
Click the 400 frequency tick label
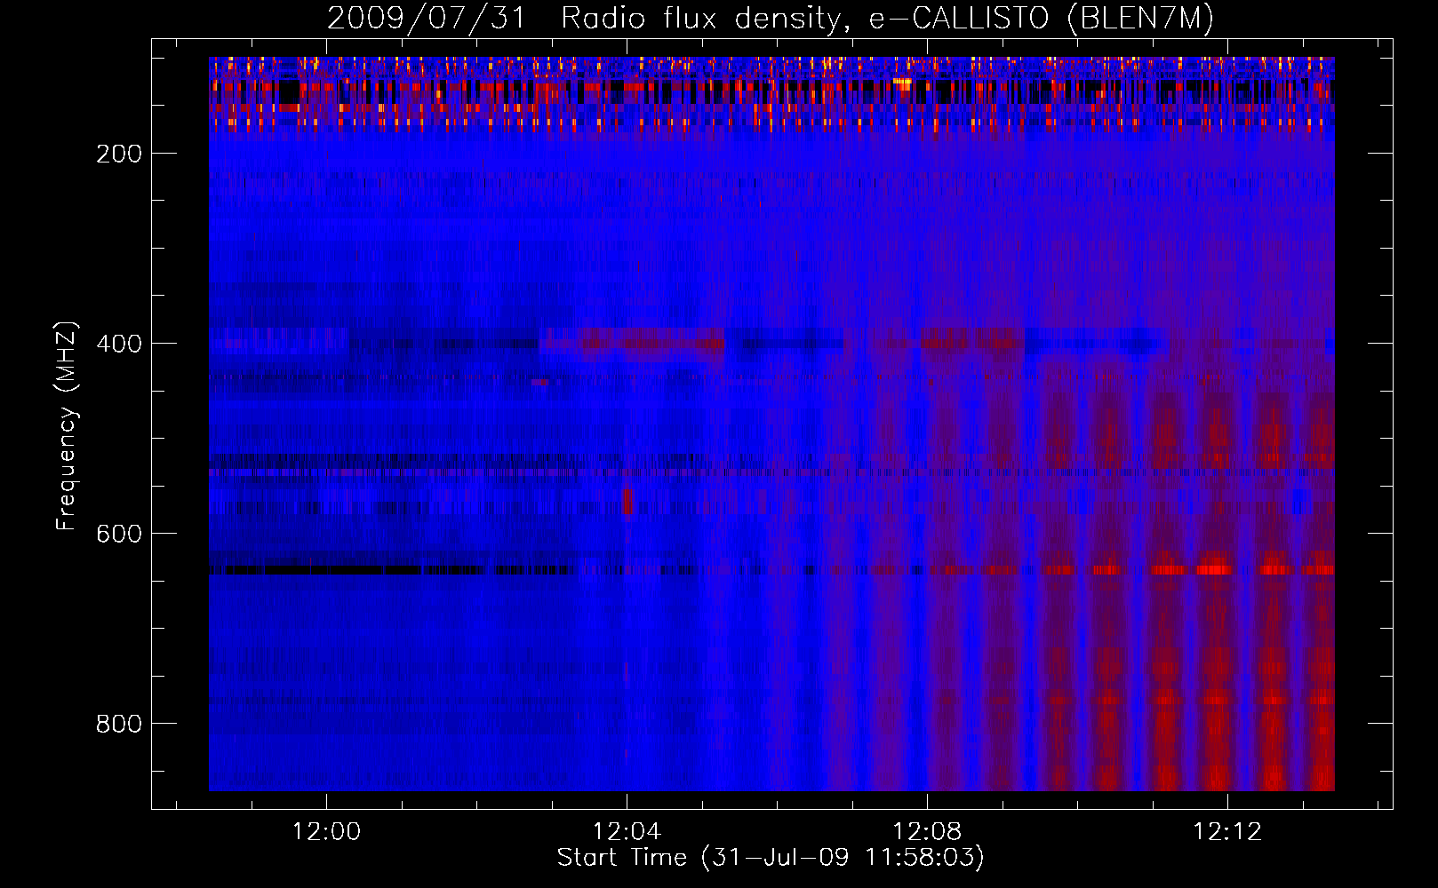(119, 344)
